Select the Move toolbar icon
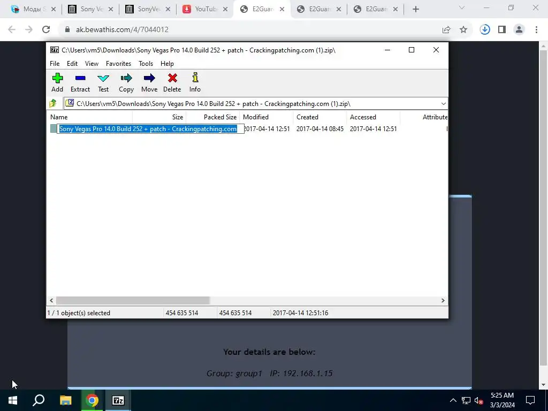This screenshot has height=411, width=548. coord(149,83)
